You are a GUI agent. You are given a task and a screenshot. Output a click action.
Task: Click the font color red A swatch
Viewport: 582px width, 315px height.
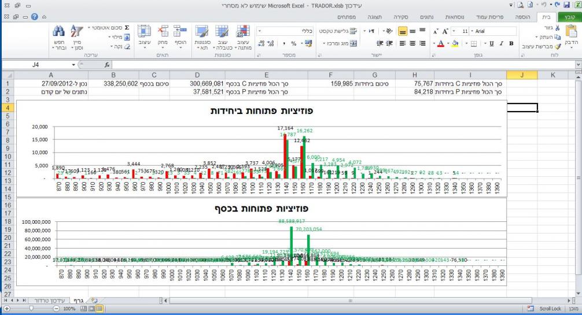[441, 43]
